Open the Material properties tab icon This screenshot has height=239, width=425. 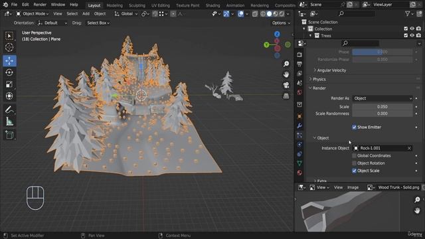pyautogui.click(x=299, y=173)
